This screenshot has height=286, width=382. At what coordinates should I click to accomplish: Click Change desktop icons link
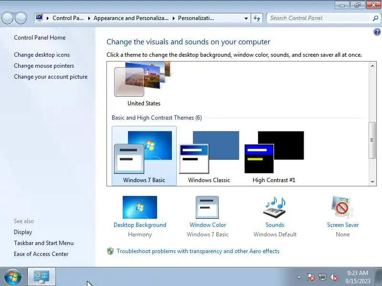(x=42, y=55)
